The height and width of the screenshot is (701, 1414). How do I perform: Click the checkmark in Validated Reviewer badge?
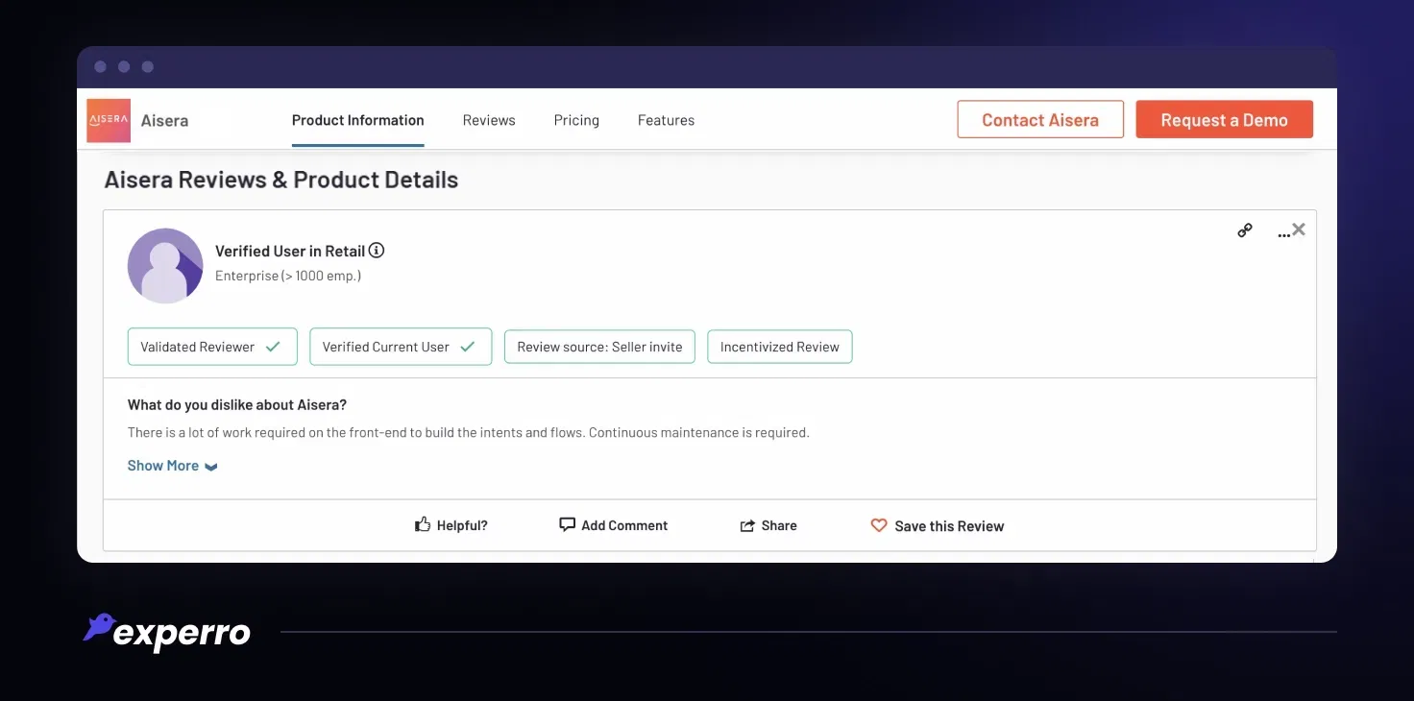(273, 347)
